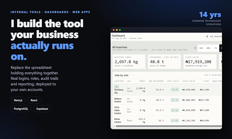Click the stock value ₦3,142,202 cell
The width and height of the screenshot is (232, 139).
pyautogui.click(x=189, y=121)
